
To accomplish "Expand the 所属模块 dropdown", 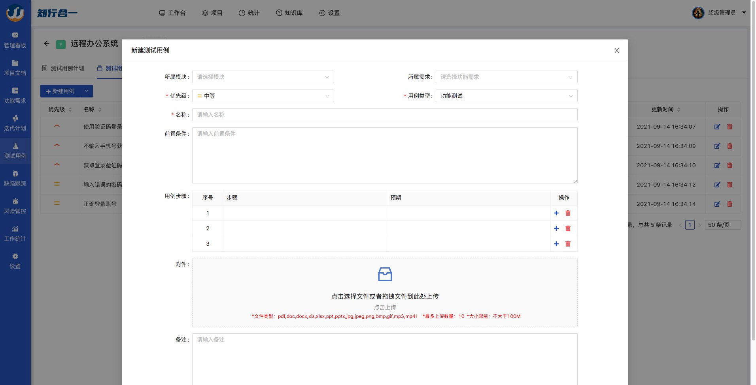I will tap(263, 77).
